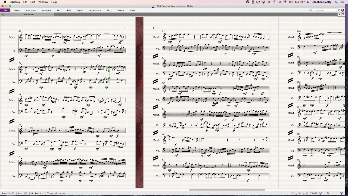Click Bars: 147 status bar entry
Image resolution: width=348 pixels, height=196 pixels.
[23, 193]
